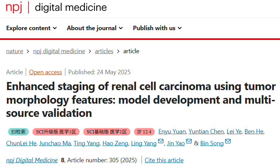
Task: Click the Open access link
Action: 45,72
